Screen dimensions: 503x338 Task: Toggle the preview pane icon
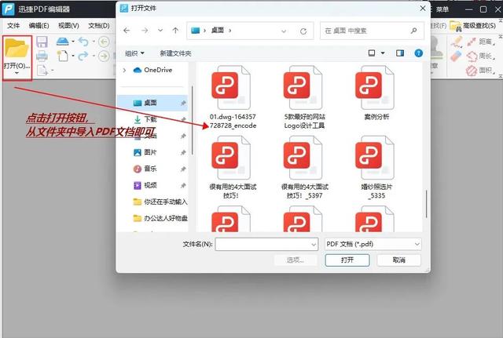coord(400,53)
